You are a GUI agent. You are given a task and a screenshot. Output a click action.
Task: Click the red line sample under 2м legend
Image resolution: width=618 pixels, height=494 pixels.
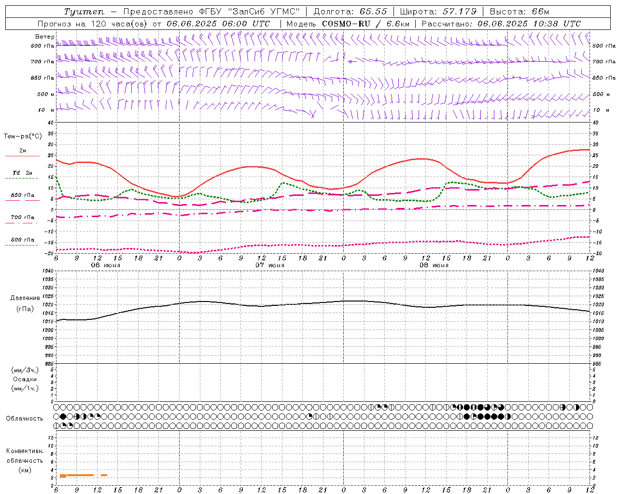pos(22,156)
